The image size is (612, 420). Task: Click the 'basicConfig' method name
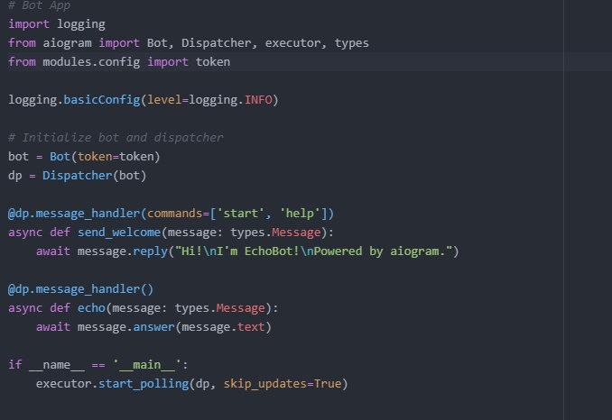[x=101, y=100]
